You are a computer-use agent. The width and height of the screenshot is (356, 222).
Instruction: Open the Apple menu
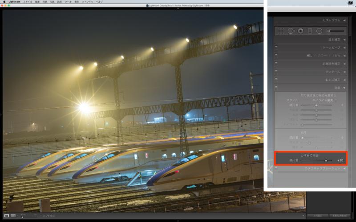point(4,2)
